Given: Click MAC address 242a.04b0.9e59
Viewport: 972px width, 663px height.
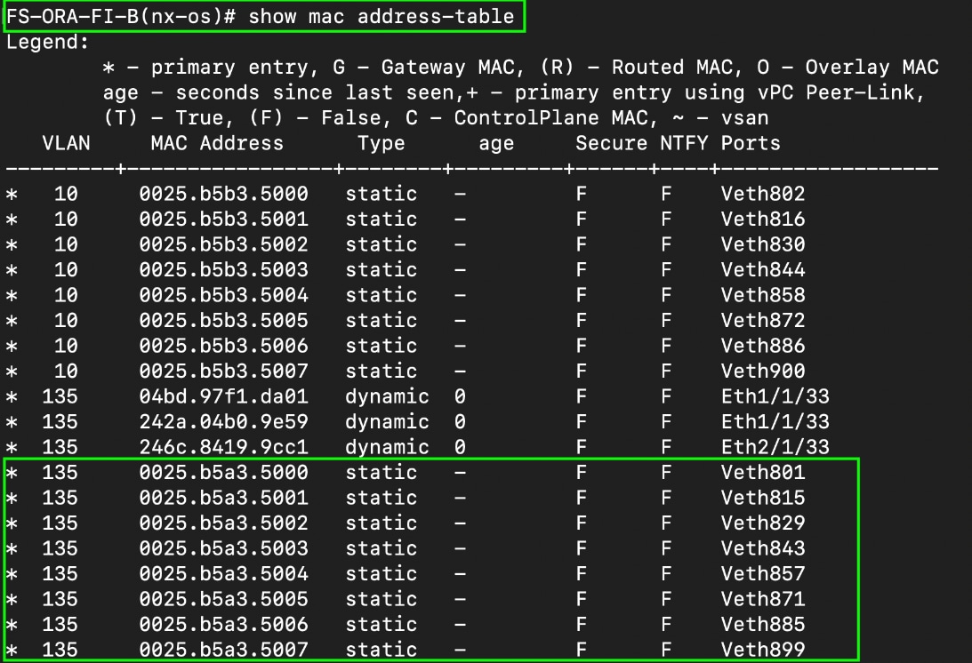Looking at the screenshot, I should click(x=223, y=421).
